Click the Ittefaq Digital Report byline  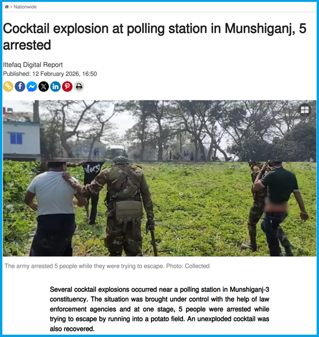(x=33, y=65)
